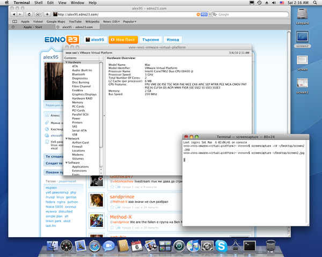Open the Popular bookmarks dropdown

129,21
